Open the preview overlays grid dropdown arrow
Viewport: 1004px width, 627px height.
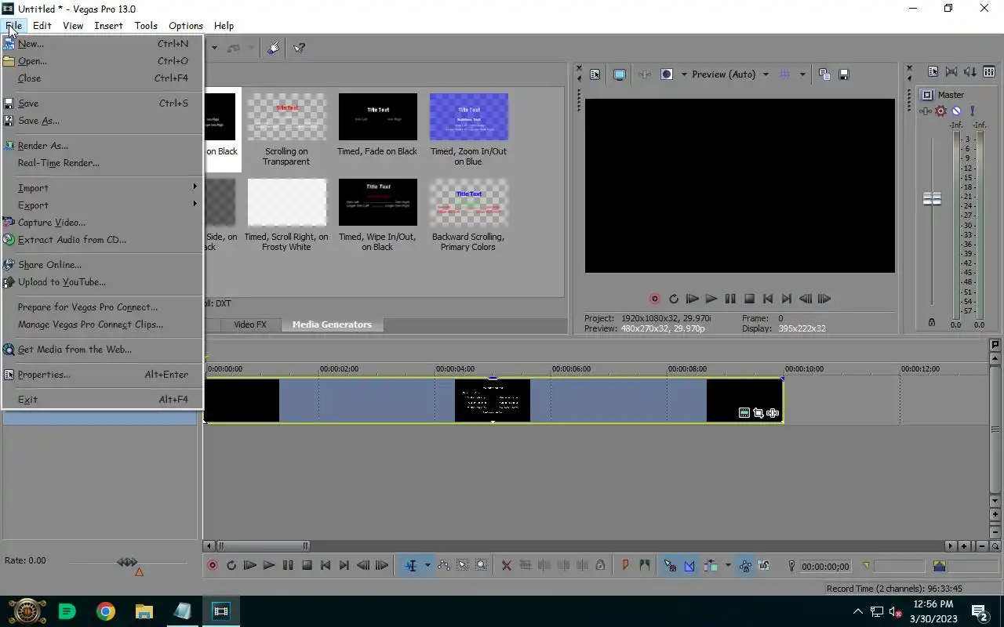pos(802,74)
